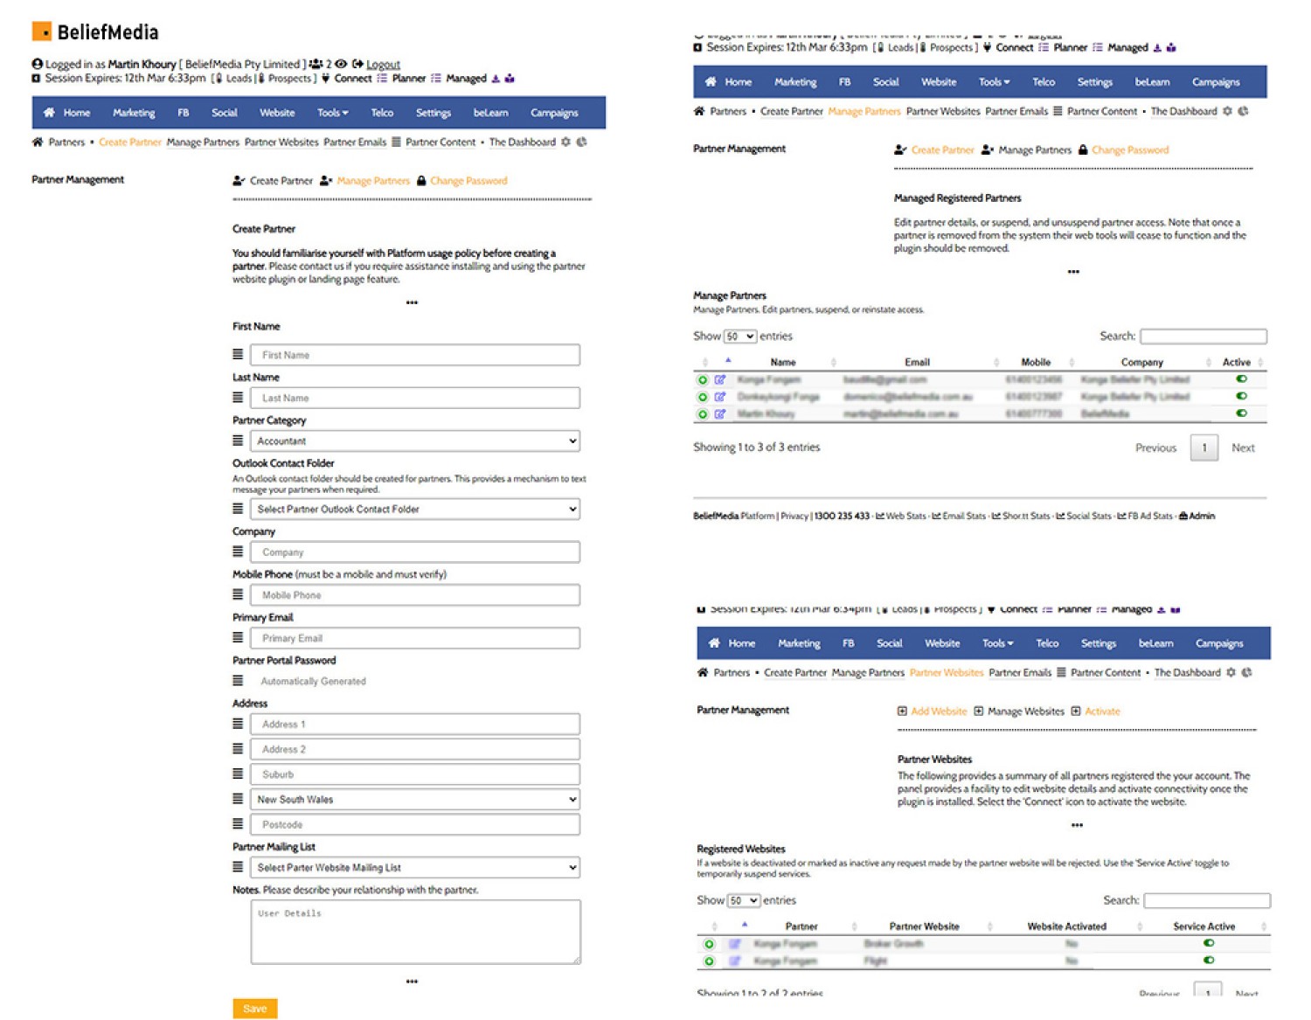
Task: Click the orange Save button
Action: (255, 1009)
